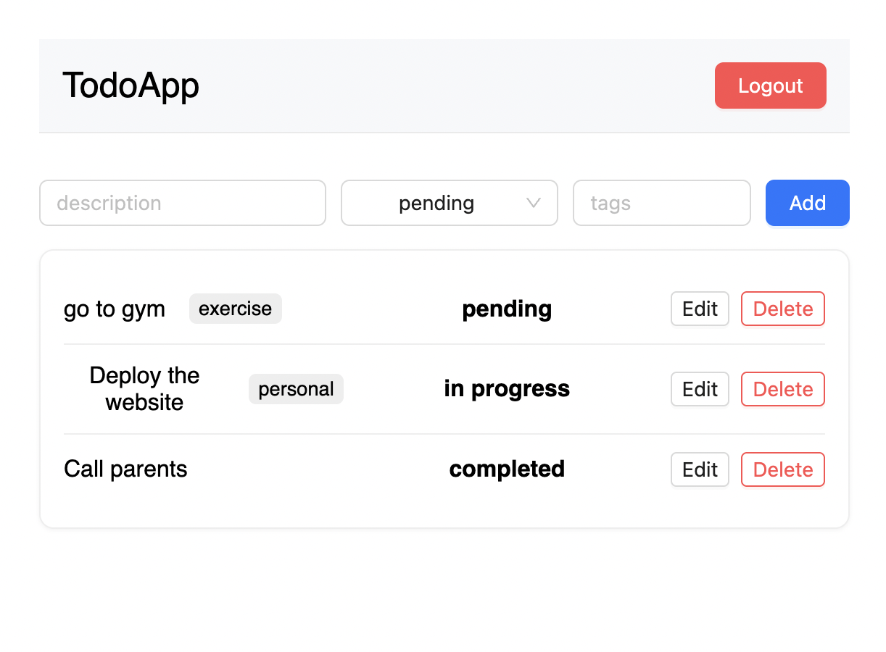This screenshot has height=652, width=886.
Task: Click the Deploy the website description
Action: 144,389
